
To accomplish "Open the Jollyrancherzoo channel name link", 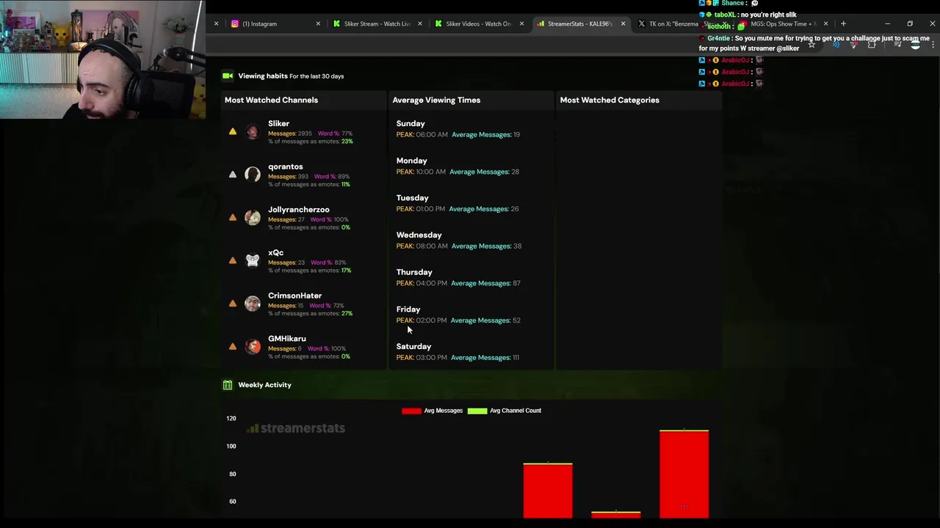I will pos(298,209).
